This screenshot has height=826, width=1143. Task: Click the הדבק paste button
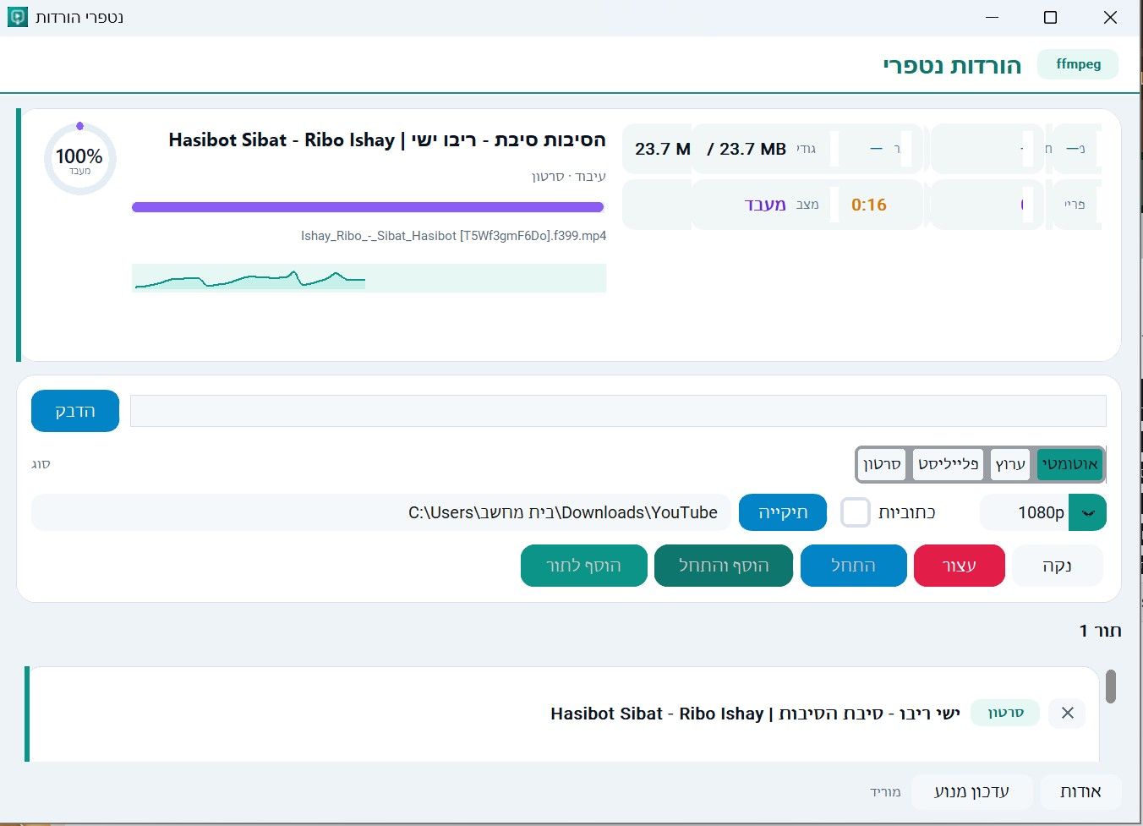coord(75,411)
